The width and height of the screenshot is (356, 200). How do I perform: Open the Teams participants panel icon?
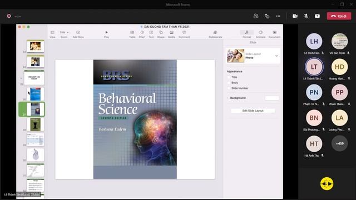256,16
